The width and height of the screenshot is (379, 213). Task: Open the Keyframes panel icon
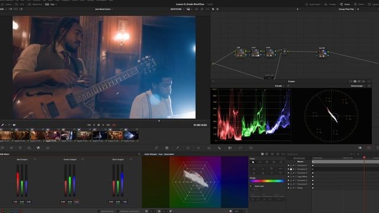[360, 148]
